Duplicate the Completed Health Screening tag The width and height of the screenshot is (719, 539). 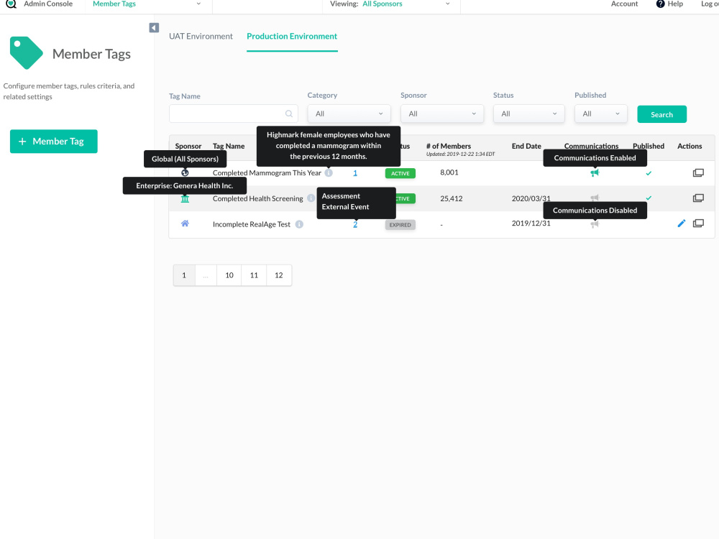pyautogui.click(x=698, y=198)
